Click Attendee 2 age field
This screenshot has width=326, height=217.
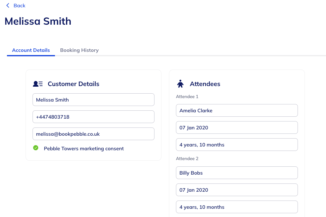237,207
